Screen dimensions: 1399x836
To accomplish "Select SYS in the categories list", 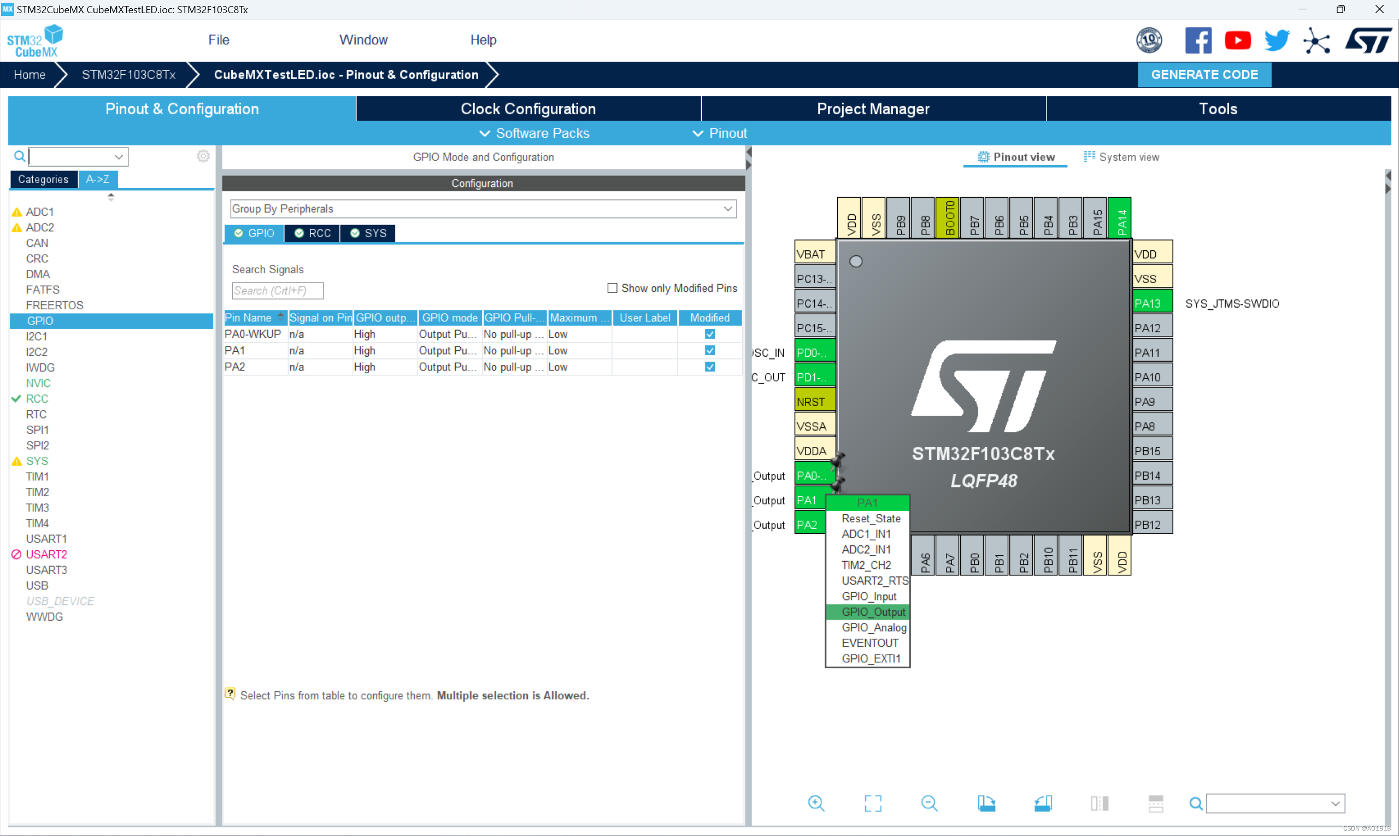I will coord(37,461).
